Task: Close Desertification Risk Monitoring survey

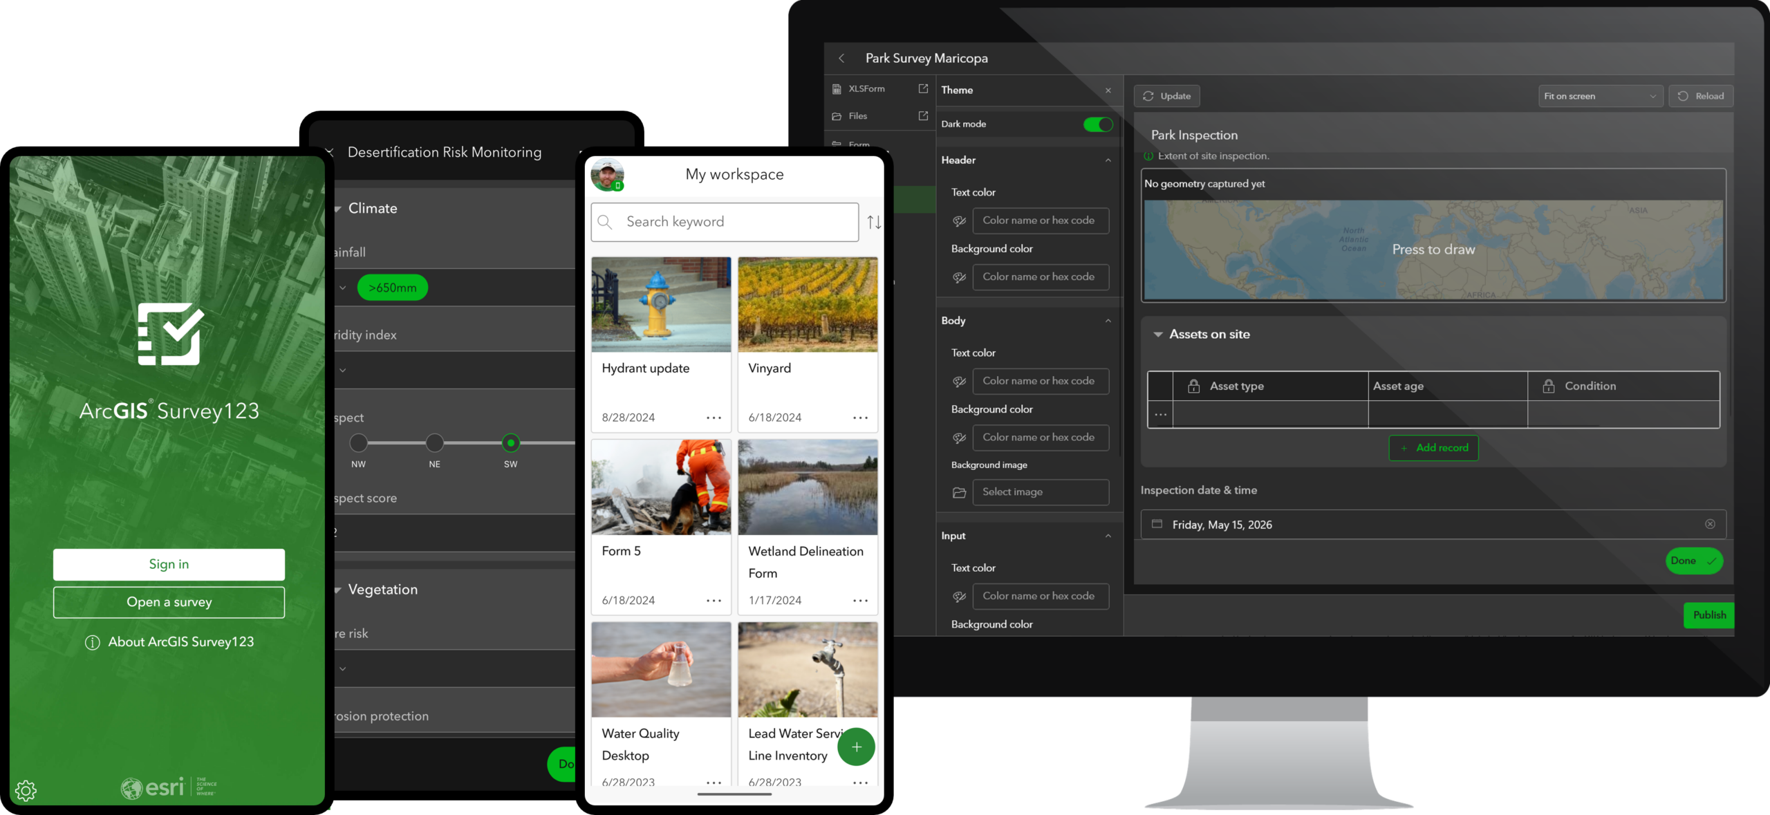Action: tap(329, 152)
